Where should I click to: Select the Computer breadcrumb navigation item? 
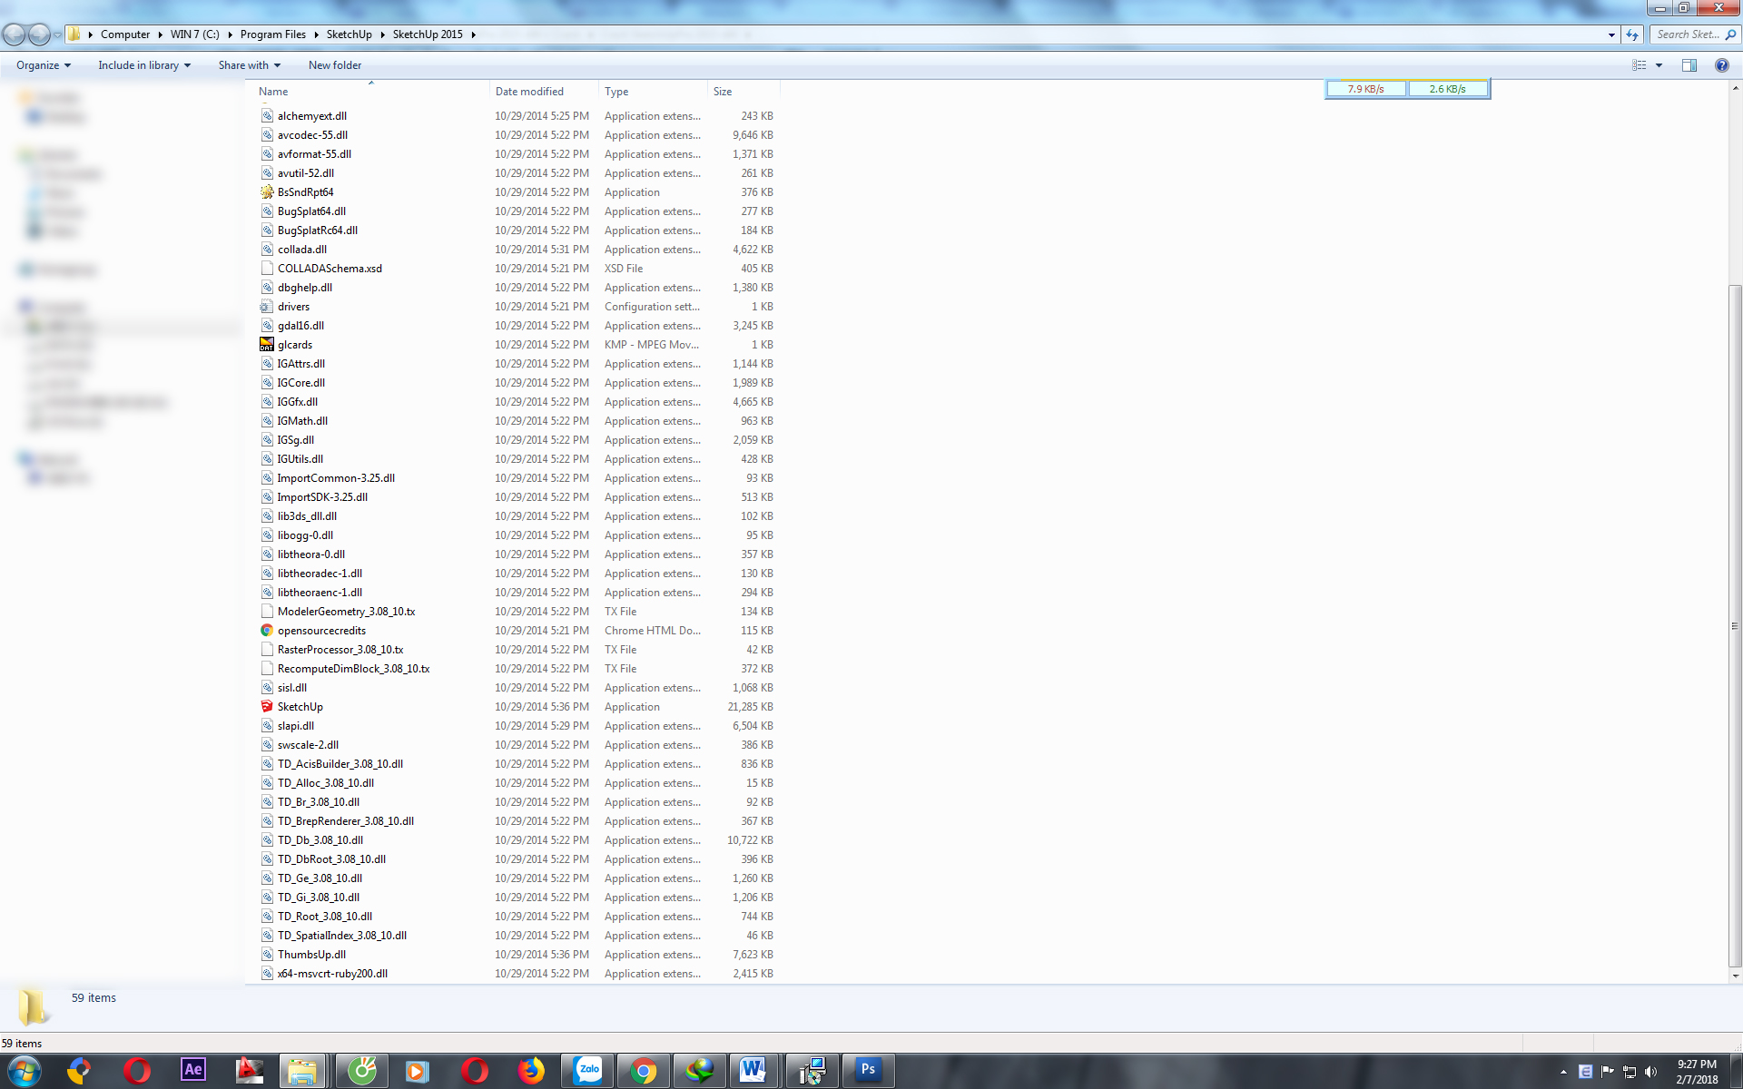[127, 34]
